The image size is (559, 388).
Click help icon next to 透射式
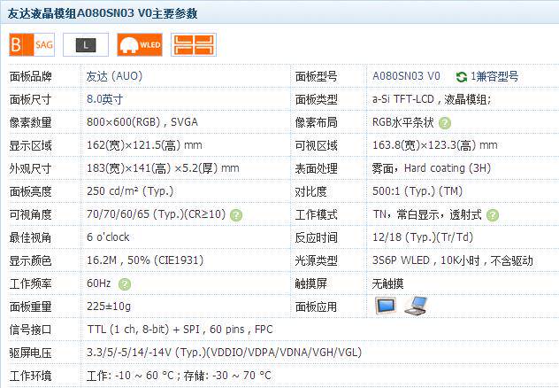pos(493,215)
